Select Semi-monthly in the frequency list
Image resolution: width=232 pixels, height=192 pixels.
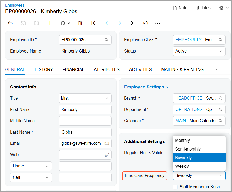coord(199,149)
